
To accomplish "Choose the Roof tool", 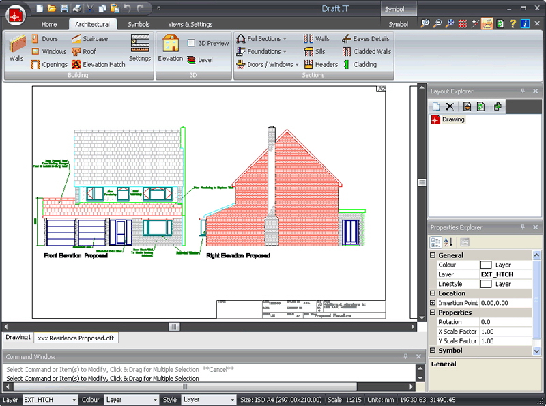I will (x=83, y=51).
